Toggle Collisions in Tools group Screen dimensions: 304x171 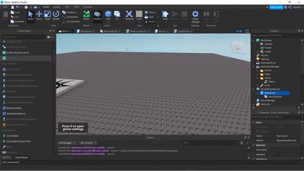point(69,12)
